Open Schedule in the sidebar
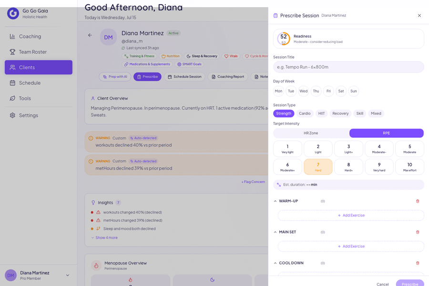The height and width of the screenshot is (286, 429). (x=39, y=83)
